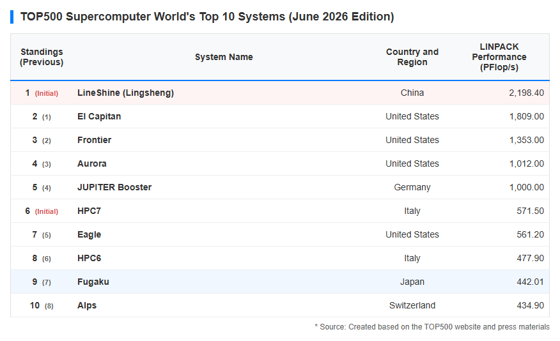Click the red '(Initial)' label in HPC7 row
Screen dimensions: 560x341
coord(47,211)
